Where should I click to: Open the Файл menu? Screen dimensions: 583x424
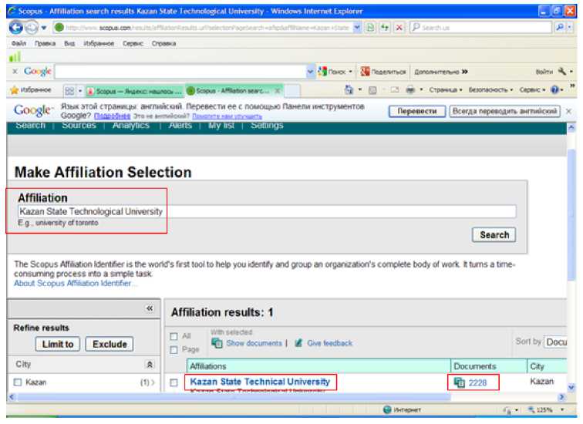(x=19, y=43)
